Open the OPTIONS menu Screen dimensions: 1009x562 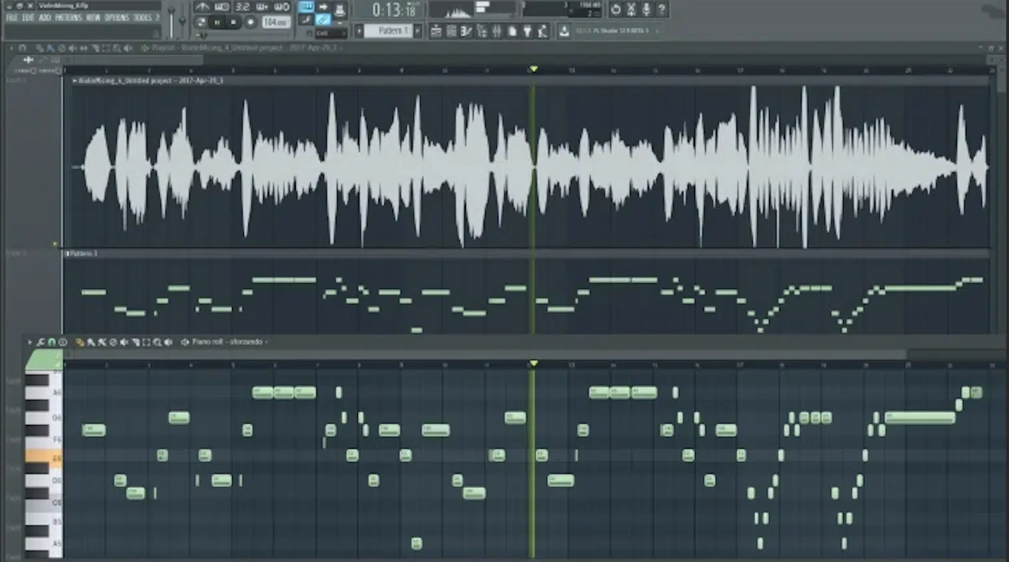[117, 17]
